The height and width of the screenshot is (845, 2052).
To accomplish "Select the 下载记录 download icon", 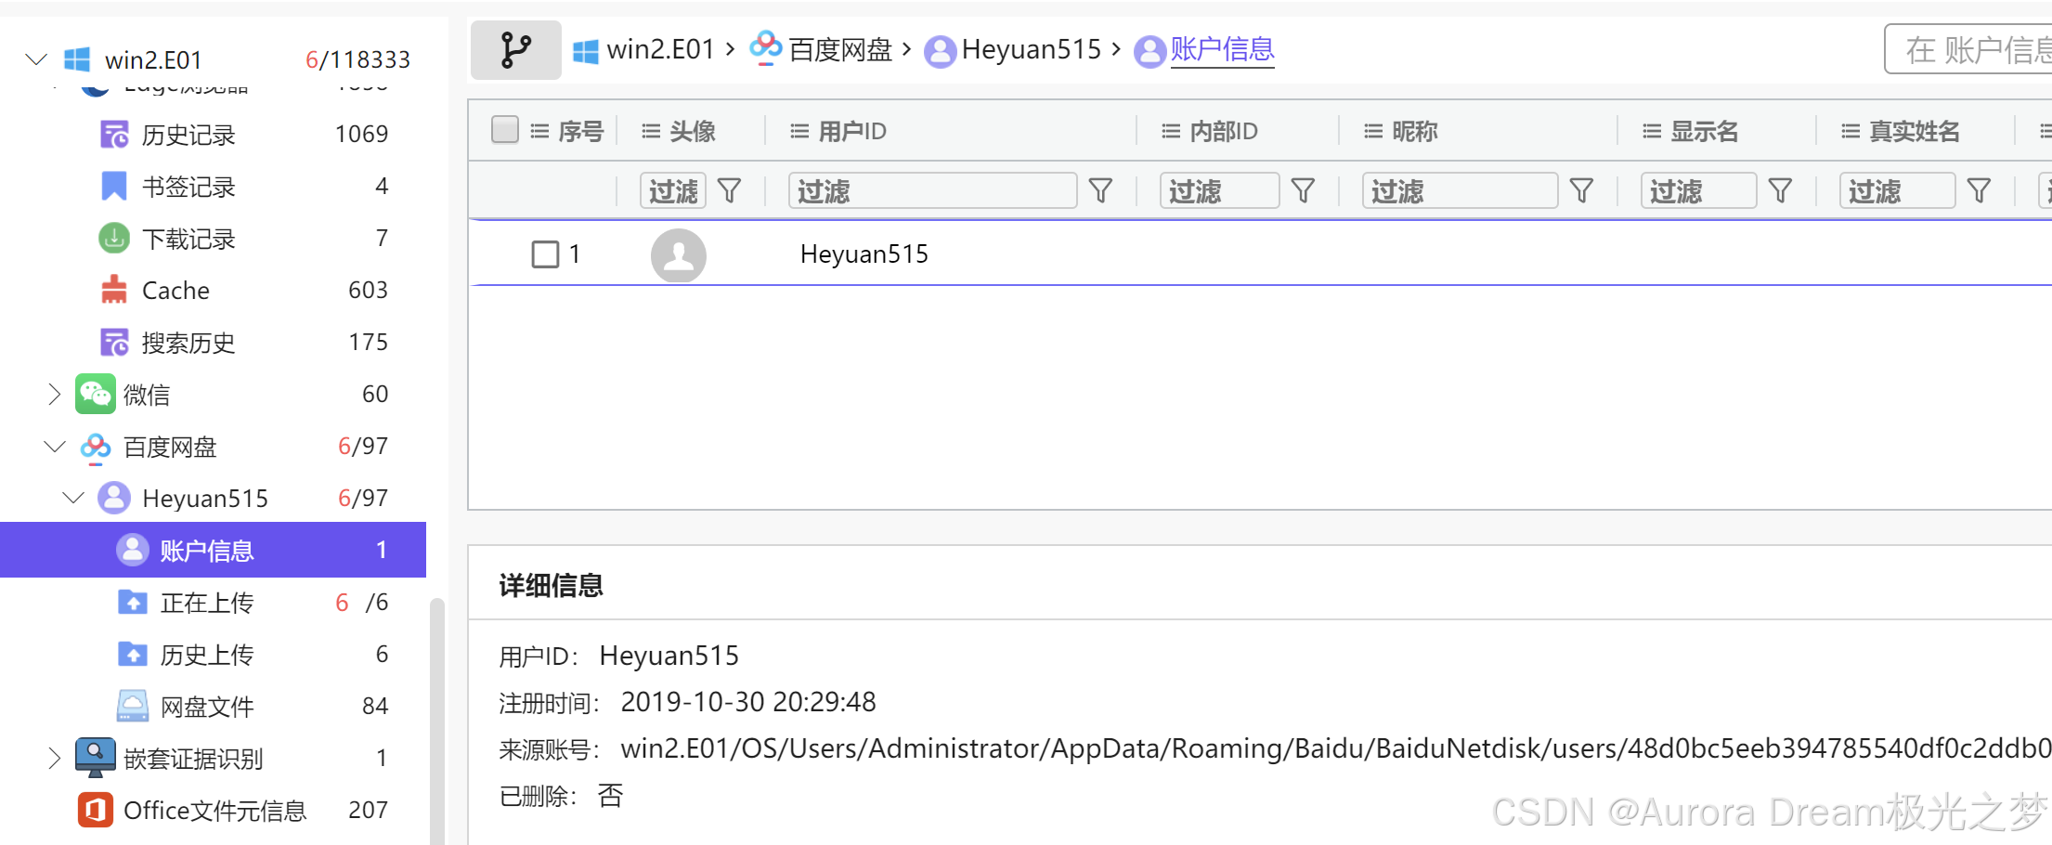I will (114, 239).
